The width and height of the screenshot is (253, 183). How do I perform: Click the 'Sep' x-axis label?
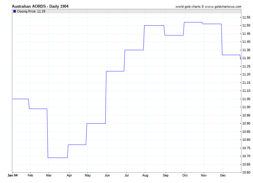[x=165, y=176]
